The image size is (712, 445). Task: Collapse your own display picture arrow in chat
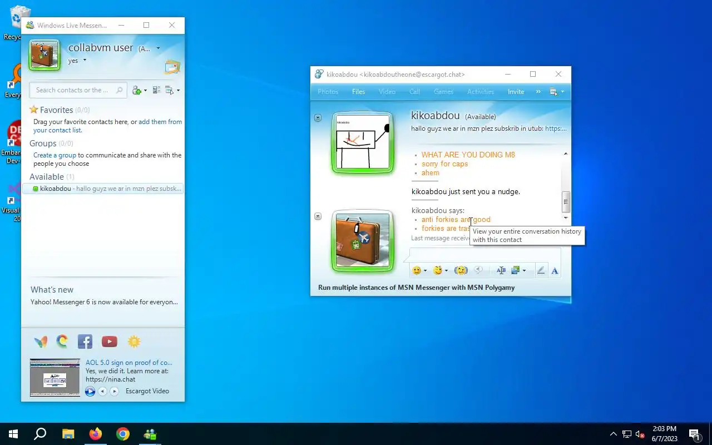click(x=318, y=216)
